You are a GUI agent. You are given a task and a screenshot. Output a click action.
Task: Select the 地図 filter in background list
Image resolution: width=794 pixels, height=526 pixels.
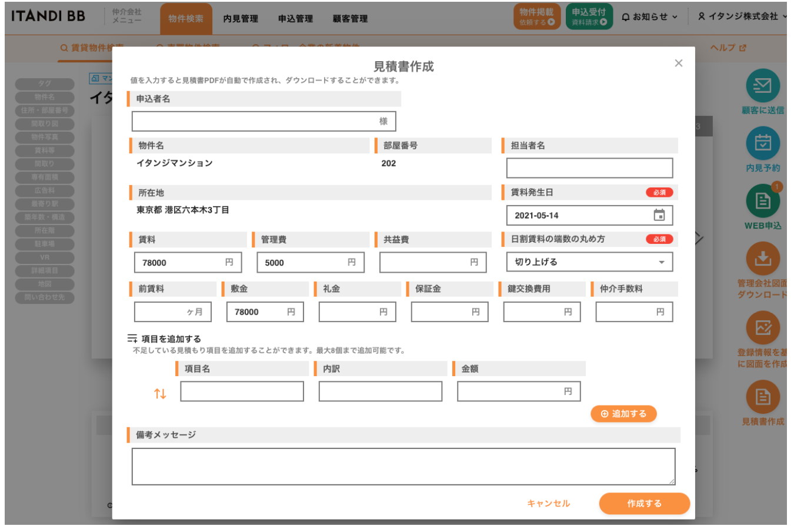pyautogui.click(x=45, y=284)
